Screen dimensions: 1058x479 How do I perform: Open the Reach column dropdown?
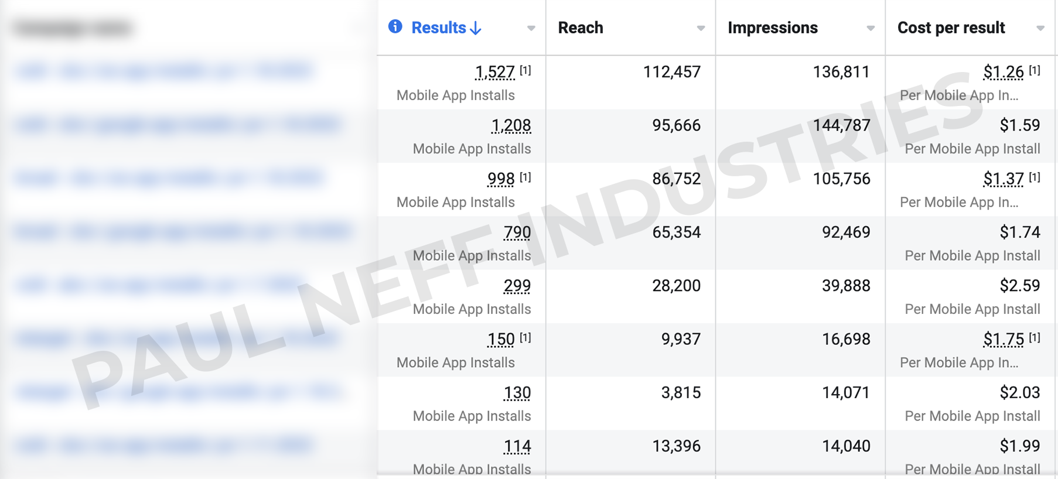[701, 28]
